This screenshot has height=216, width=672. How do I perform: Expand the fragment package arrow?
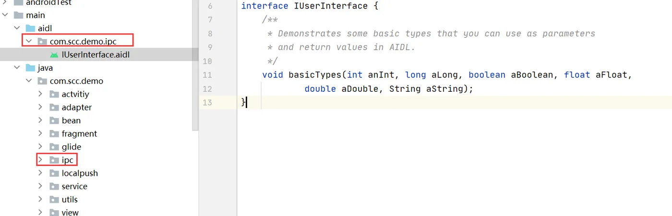pos(41,134)
